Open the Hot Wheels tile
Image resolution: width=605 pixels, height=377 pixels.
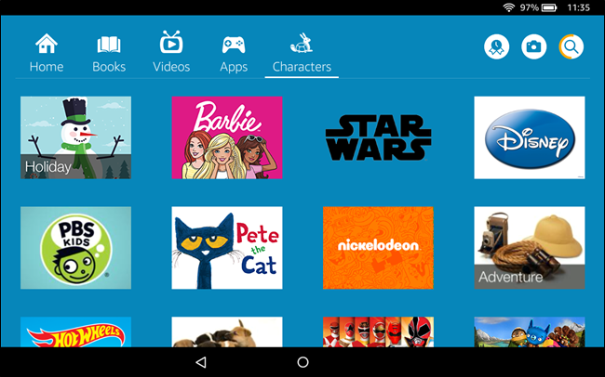[75, 331]
